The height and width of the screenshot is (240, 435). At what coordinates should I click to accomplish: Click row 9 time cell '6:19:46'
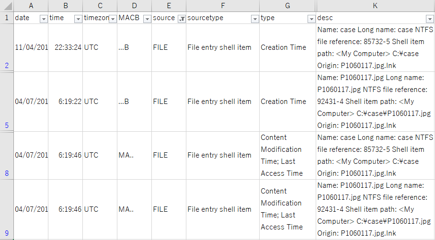coord(66,209)
